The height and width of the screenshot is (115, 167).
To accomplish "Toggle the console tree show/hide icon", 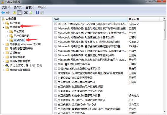I will (x=19, y=13).
